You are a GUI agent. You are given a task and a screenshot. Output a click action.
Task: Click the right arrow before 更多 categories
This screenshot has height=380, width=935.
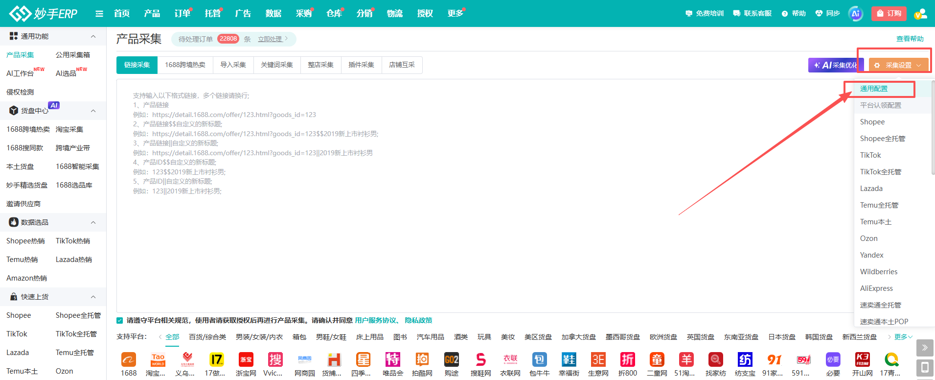(x=889, y=337)
